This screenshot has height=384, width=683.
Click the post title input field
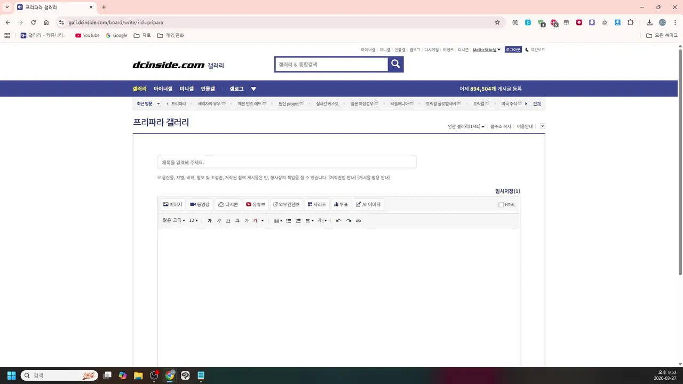click(x=287, y=162)
